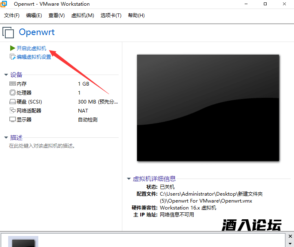This screenshot has width=294, height=247.
Task: Select the 内存 device row label
Action: (x=22, y=84)
